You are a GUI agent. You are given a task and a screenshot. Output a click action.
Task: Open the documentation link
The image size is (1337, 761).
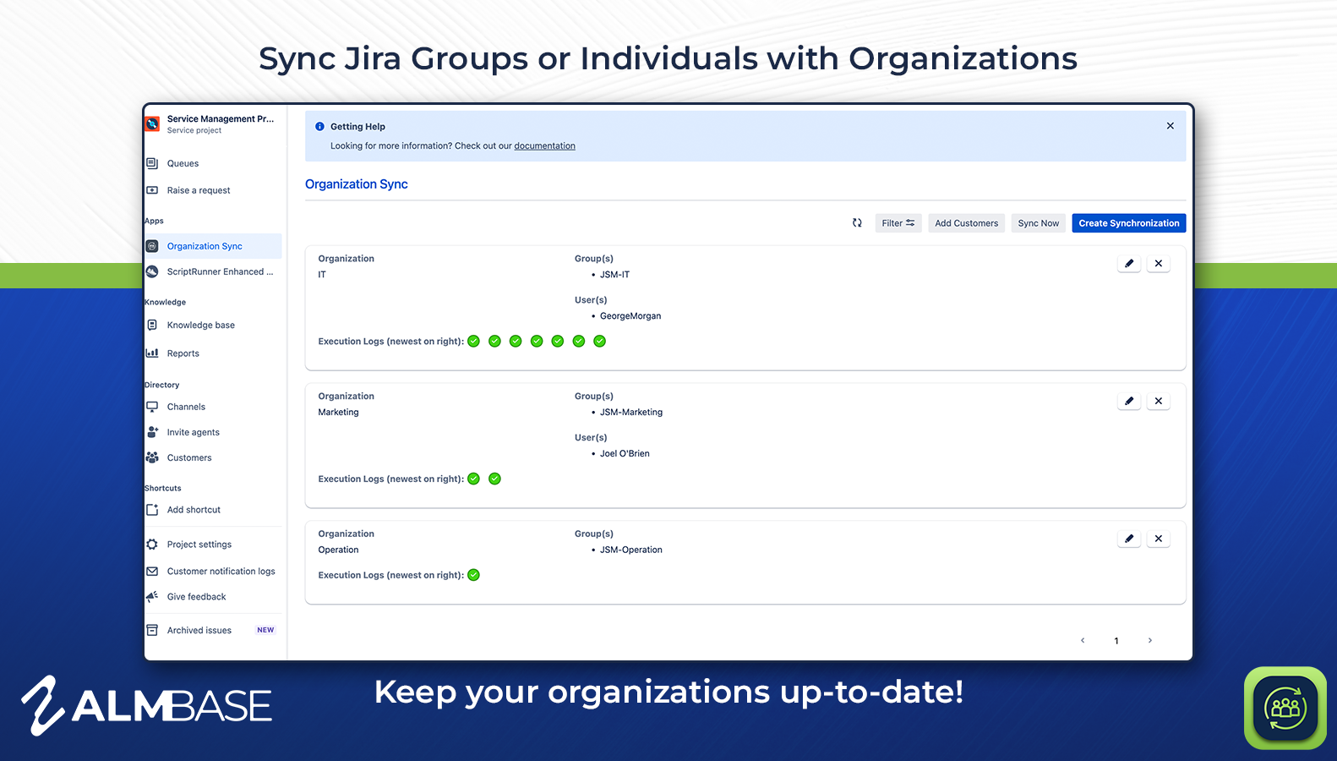click(545, 145)
